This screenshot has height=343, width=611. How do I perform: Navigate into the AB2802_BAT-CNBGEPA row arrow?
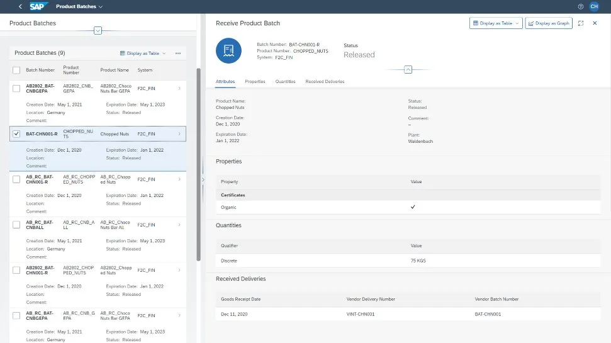tap(179, 88)
